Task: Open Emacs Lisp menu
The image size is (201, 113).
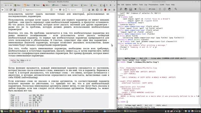Action: (x=146, y=5)
